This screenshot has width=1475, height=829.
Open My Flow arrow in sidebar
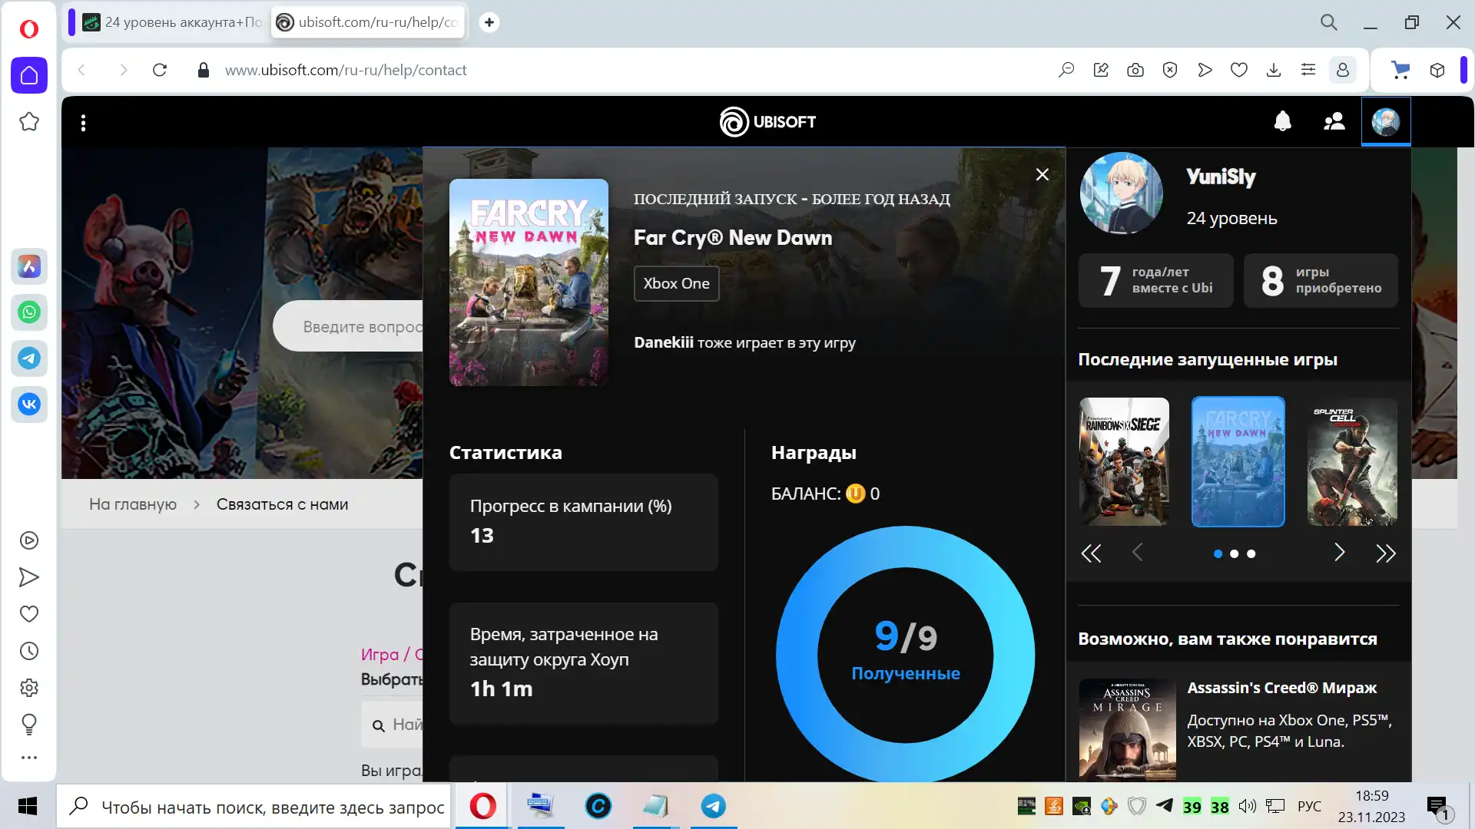[29, 577]
